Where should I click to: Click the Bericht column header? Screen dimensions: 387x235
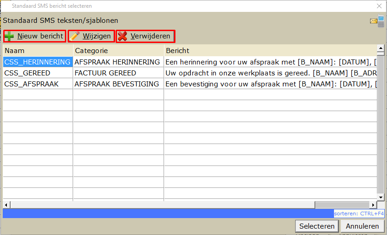(x=270, y=51)
